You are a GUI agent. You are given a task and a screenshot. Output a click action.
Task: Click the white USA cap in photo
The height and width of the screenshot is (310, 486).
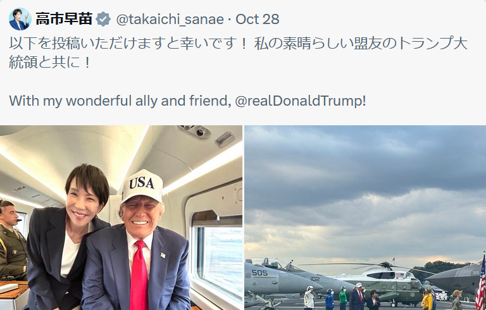click(142, 185)
